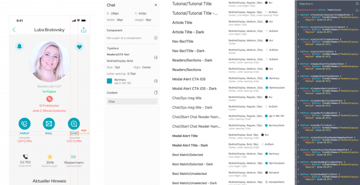
Task: Tap the Mail envelope icon
Action: pos(49,124)
